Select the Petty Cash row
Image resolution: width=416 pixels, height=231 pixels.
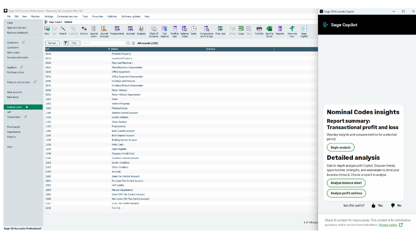[x=181, y=144]
